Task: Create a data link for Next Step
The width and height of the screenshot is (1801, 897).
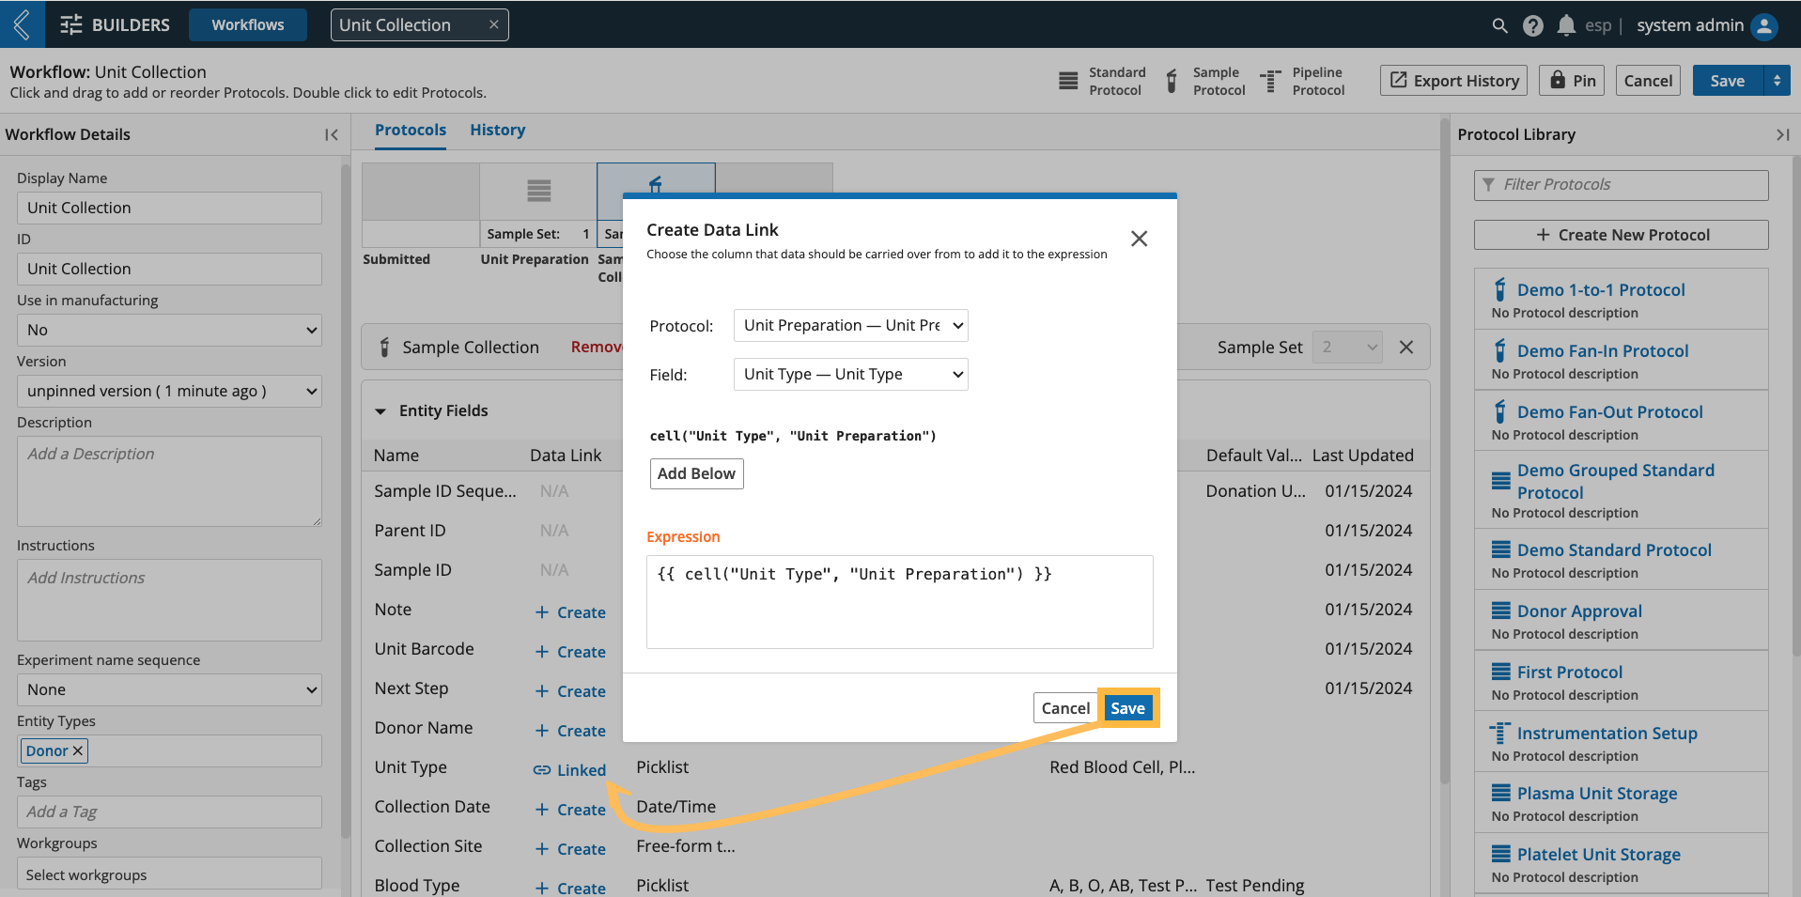Action: click(x=570, y=691)
